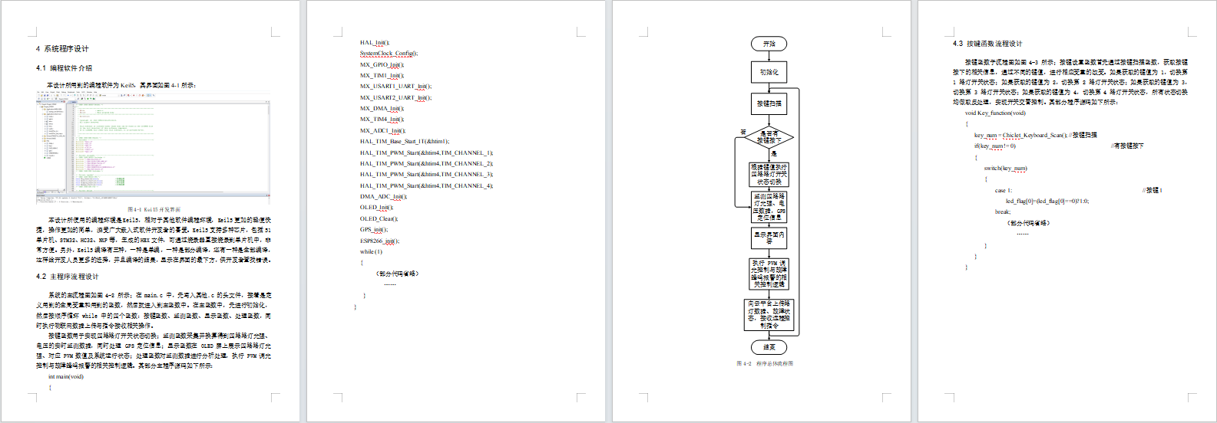Click the caption '图 4-1 Keil5 开发界面'
The width and height of the screenshot is (1217, 423).
154,209
